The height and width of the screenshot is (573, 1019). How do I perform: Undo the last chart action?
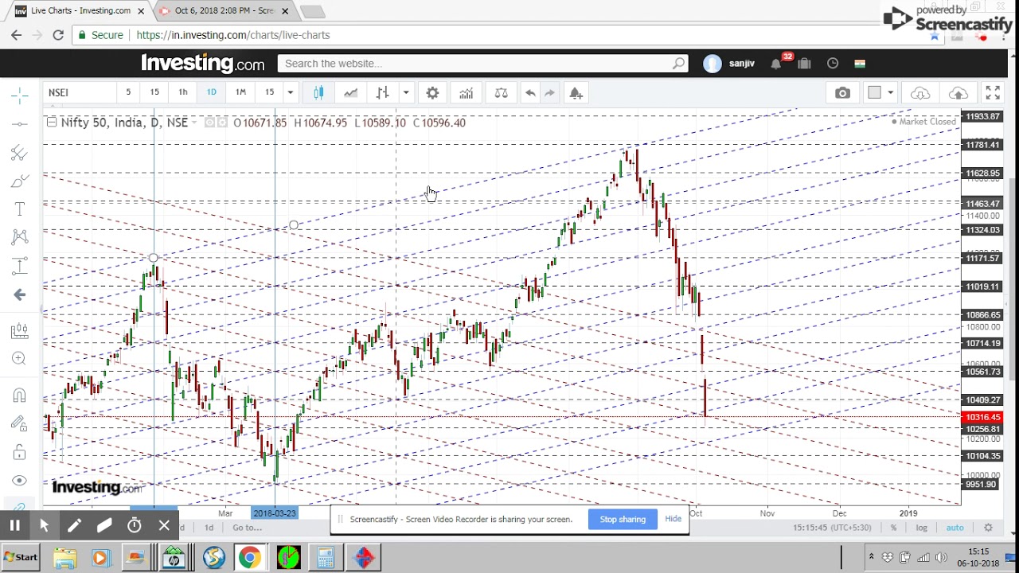pos(530,93)
